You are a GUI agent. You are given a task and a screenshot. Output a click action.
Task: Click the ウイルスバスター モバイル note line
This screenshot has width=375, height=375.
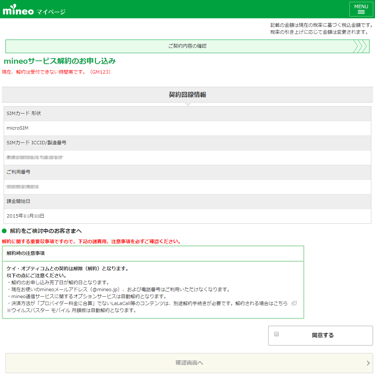tap(71, 311)
